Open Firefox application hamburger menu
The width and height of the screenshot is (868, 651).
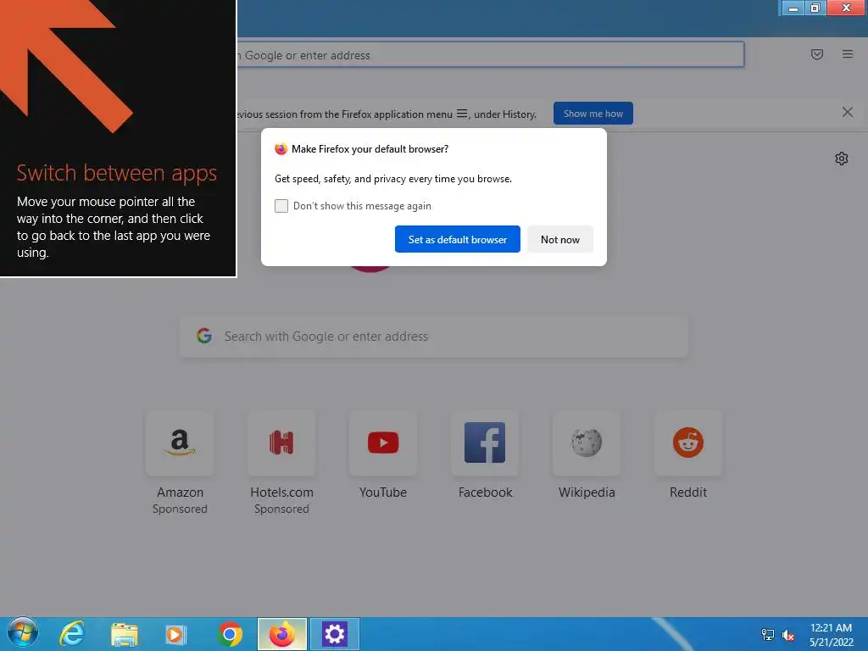(x=847, y=54)
